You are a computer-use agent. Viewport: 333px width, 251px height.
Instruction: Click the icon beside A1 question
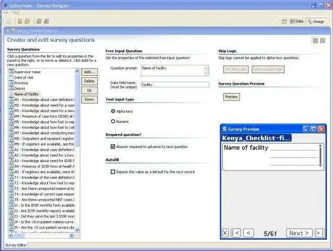(x=11, y=150)
